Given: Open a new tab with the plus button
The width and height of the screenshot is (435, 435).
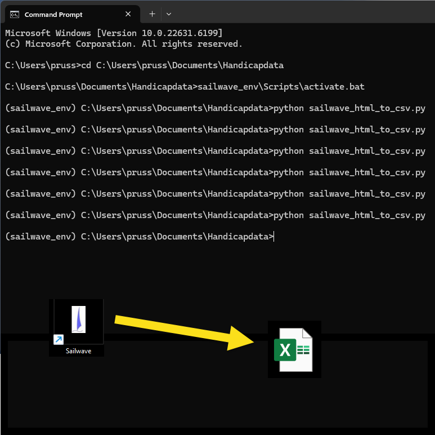Looking at the screenshot, I should pos(152,14).
